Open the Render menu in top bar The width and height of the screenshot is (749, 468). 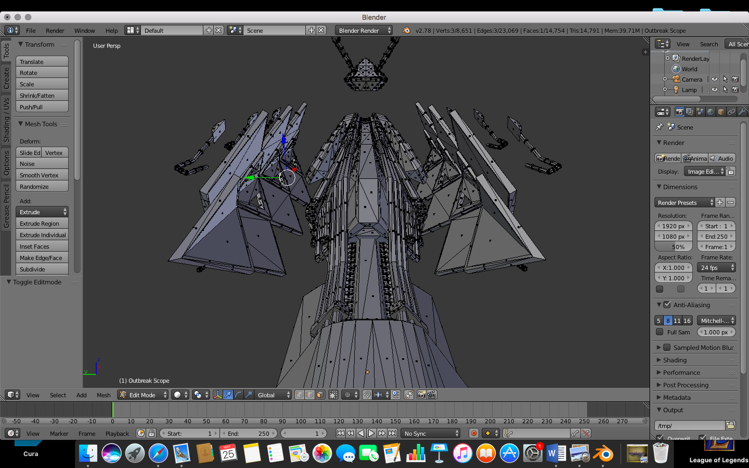55,30
